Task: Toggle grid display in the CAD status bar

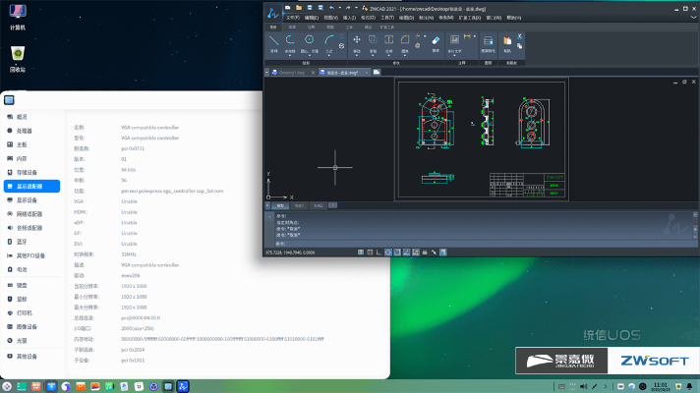Action: (x=370, y=253)
